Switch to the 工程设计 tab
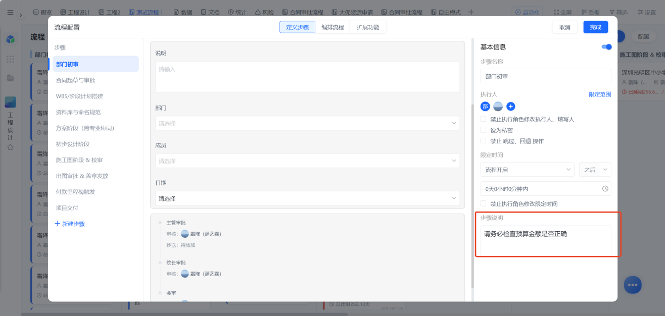665x316 pixels. tap(75, 12)
